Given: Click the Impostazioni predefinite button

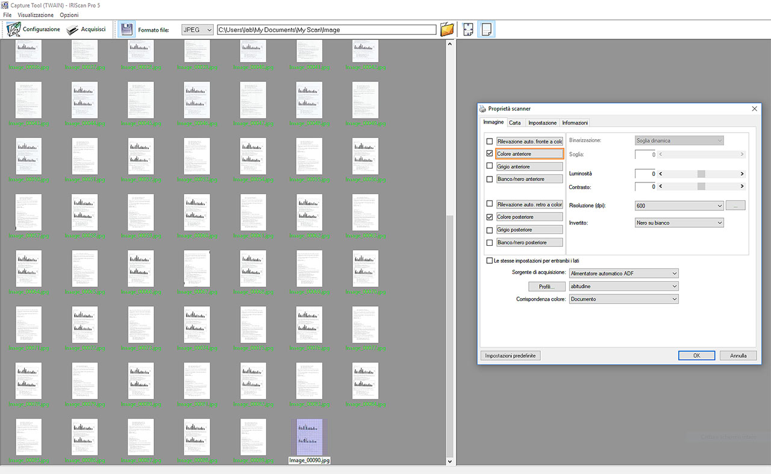Looking at the screenshot, I should click(x=510, y=356).
